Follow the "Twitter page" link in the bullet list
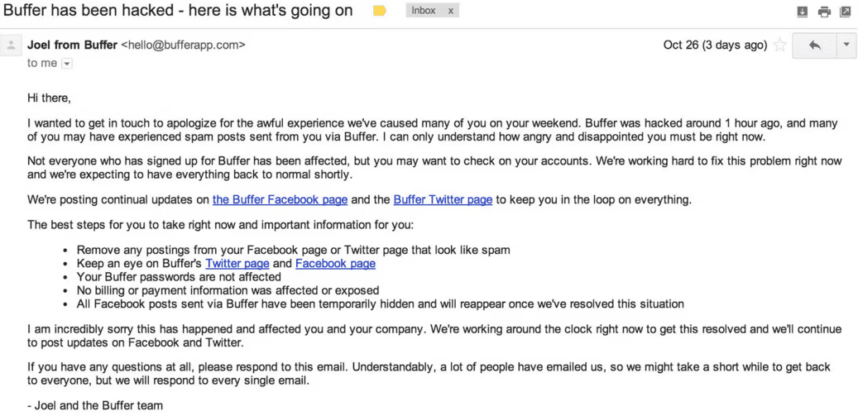Screen dimensions: 858x416 coord(237,264)
